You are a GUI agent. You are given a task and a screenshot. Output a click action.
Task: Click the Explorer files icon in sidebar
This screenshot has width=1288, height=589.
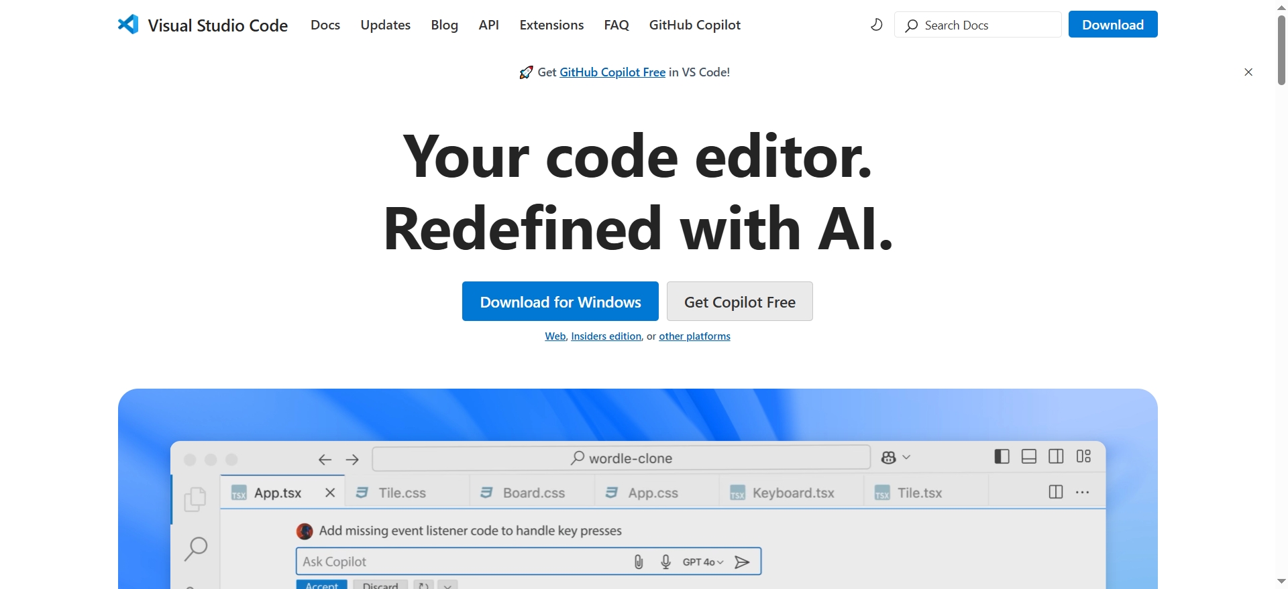(x=195, y=499)
